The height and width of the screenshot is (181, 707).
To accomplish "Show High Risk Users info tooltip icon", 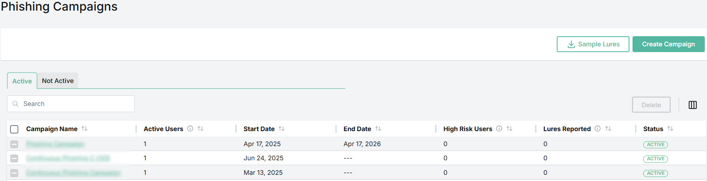I will coord(499,129).
